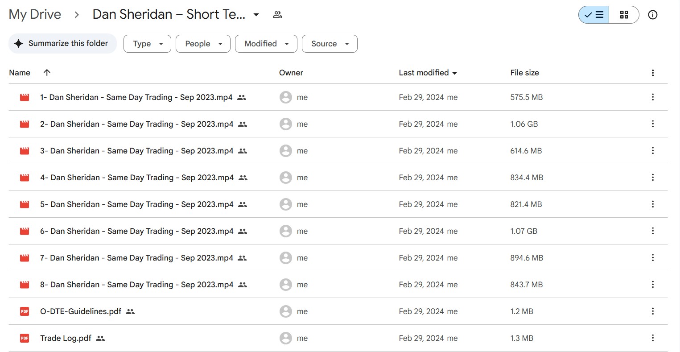Screen dimensions: 680x352
Task: Switch to list layout view
Action: (594, 15)
